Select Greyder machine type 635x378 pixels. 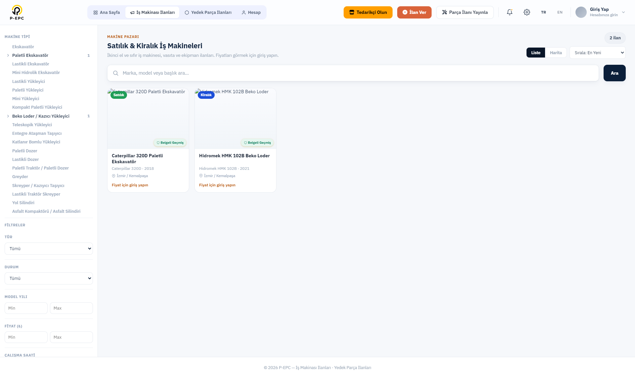[x=20, y=177]
